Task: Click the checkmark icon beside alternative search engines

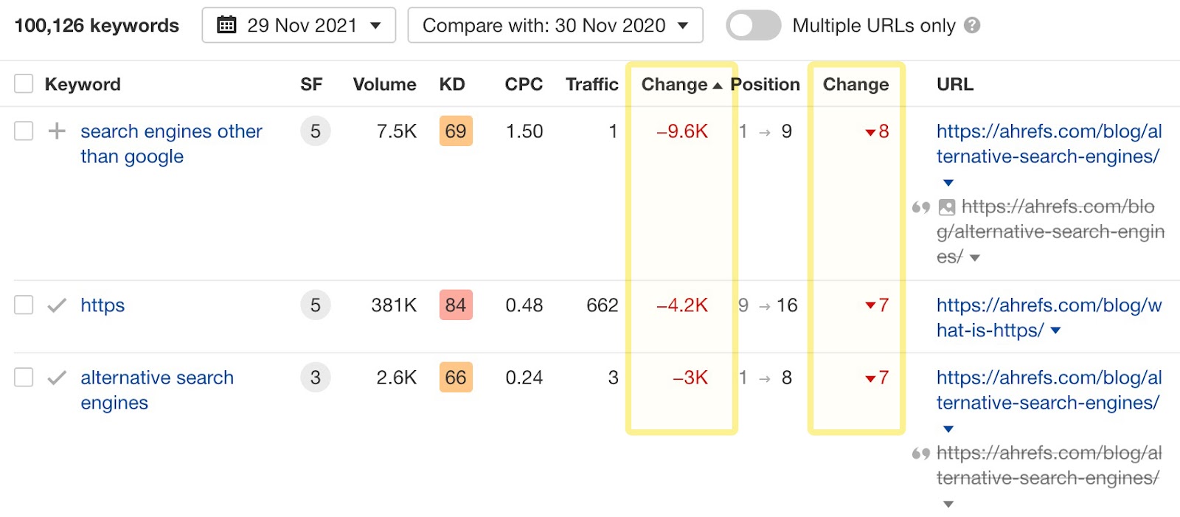Action: pos(57,378)
